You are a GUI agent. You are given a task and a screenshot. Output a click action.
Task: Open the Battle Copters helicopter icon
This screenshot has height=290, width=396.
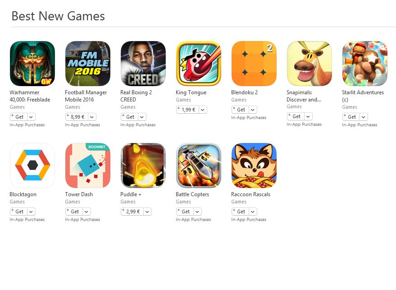click(x=199, y=166)
